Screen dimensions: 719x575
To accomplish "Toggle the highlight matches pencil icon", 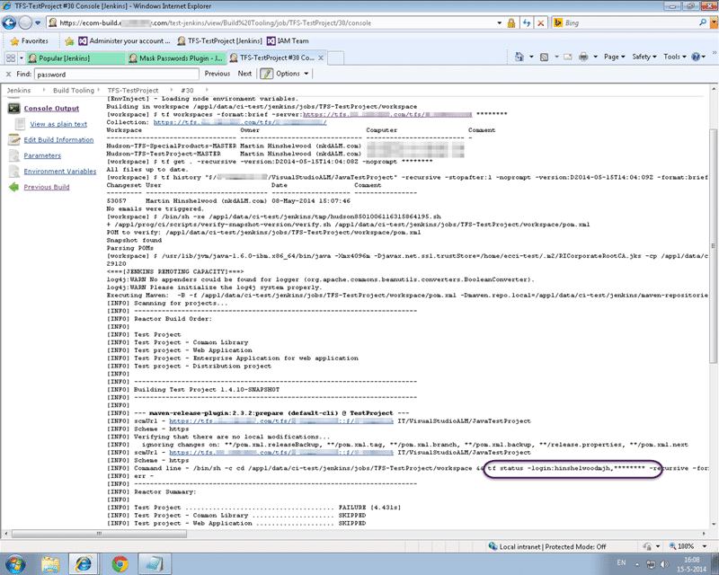I will click(267, 74).
